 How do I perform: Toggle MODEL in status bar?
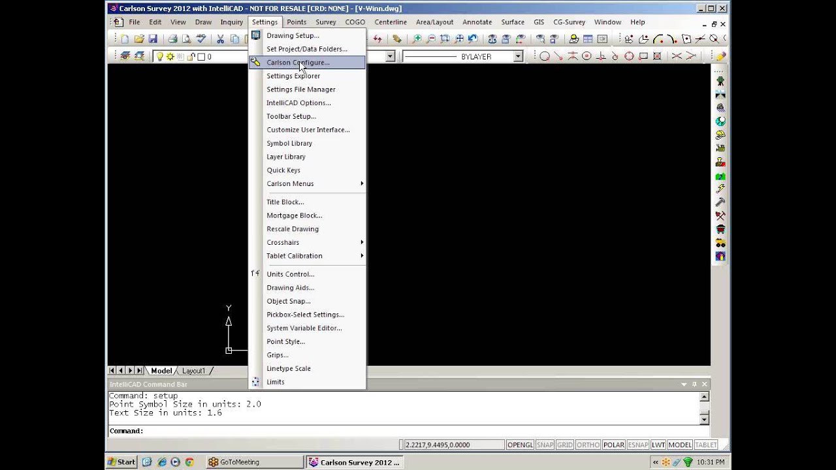coord(680,445)
